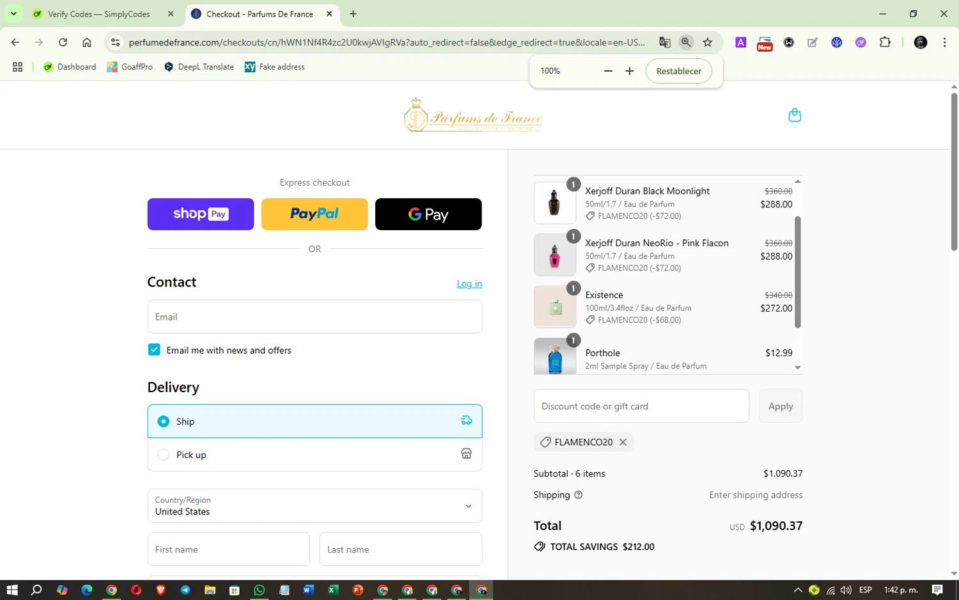Open a new browser tab
The height and width of the screenshot is (600, 959).
354,13
